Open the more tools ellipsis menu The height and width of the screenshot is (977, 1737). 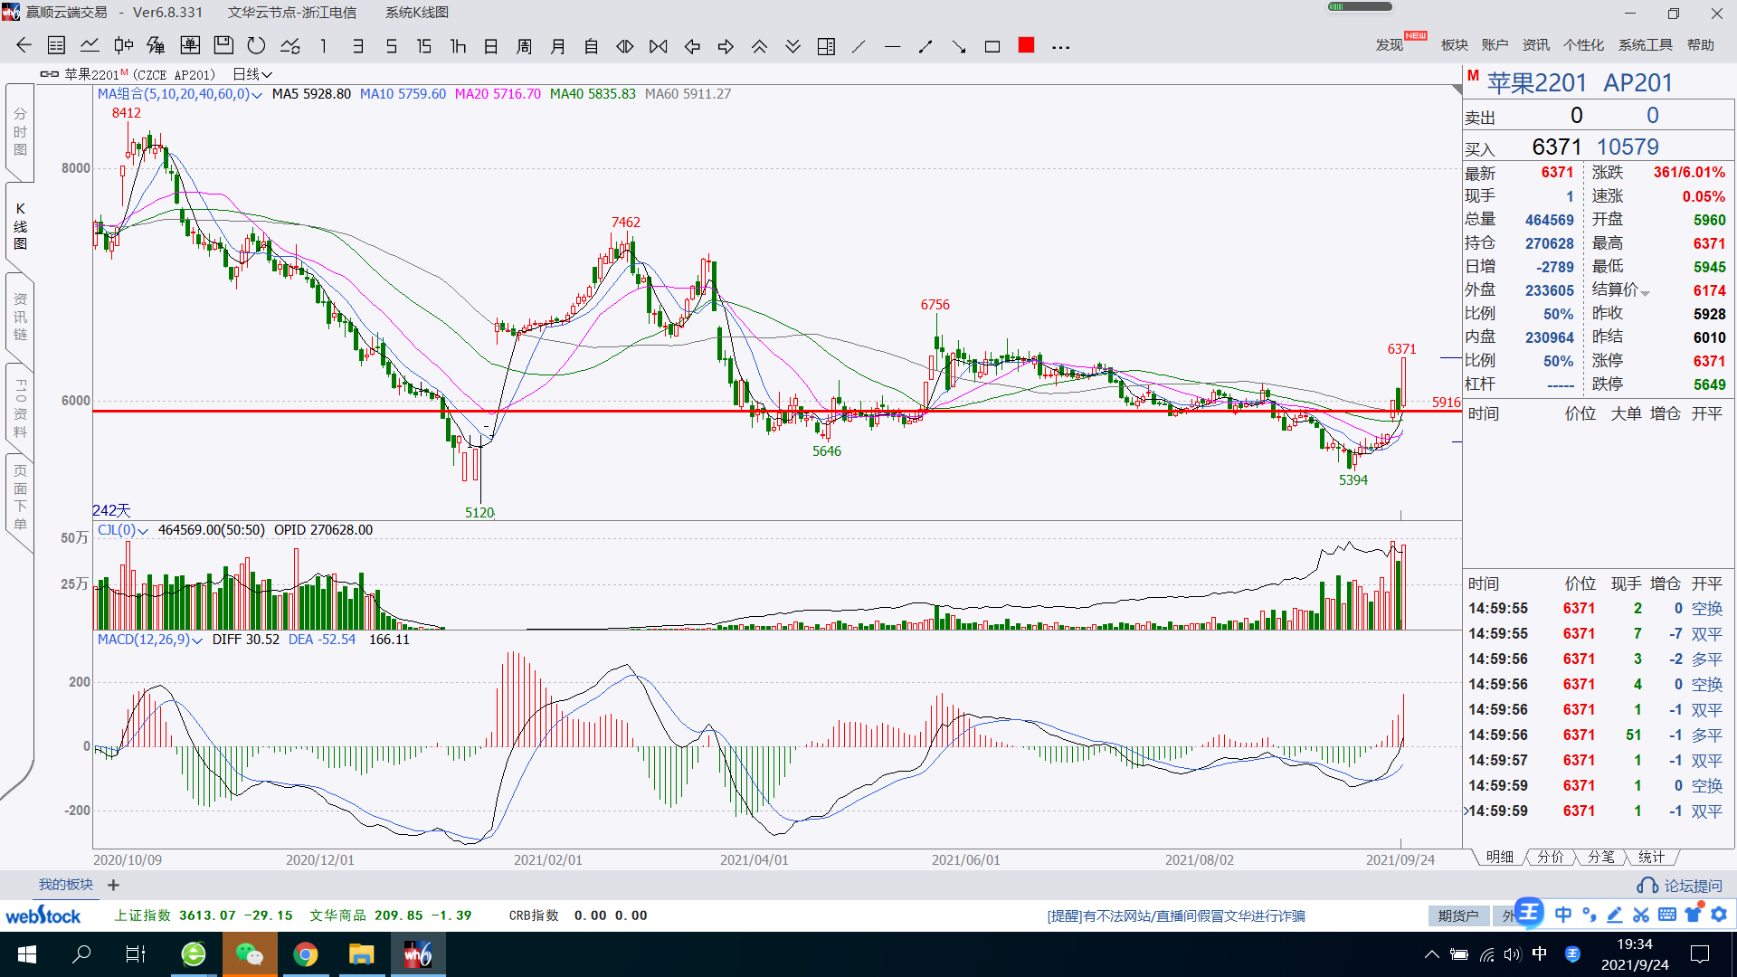click(x=1061, y=47)
